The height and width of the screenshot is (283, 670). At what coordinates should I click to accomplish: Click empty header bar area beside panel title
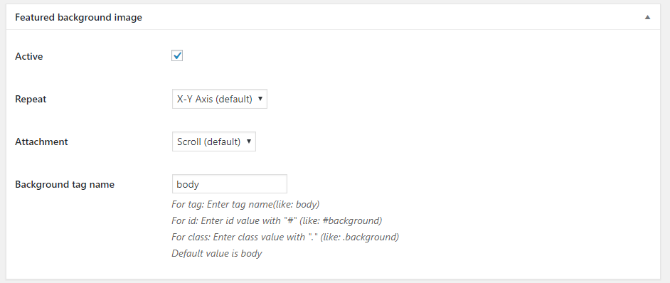click(385, 18)
